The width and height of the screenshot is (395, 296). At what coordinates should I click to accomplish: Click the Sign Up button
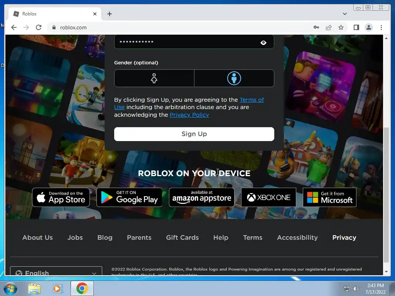click(194, 134)
